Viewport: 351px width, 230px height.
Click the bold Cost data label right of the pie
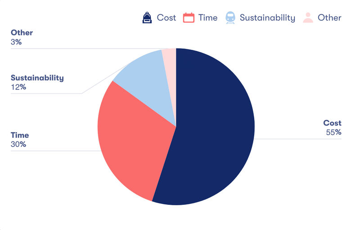point(332,123)
